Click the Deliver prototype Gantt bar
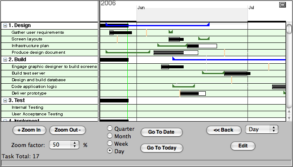 193,94
